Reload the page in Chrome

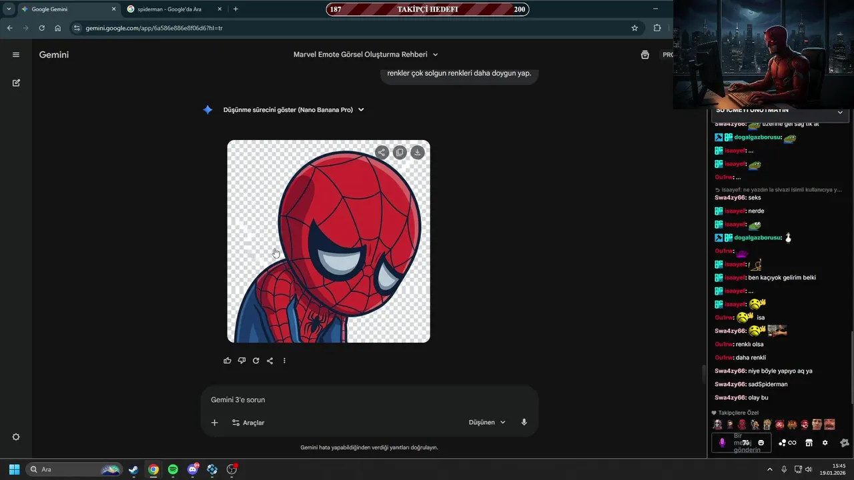(x=41, y=28)
